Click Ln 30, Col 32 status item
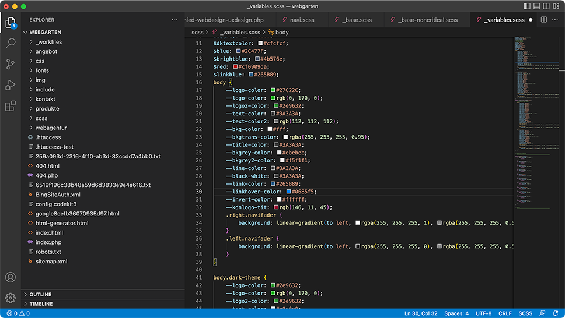 (421, 313)
